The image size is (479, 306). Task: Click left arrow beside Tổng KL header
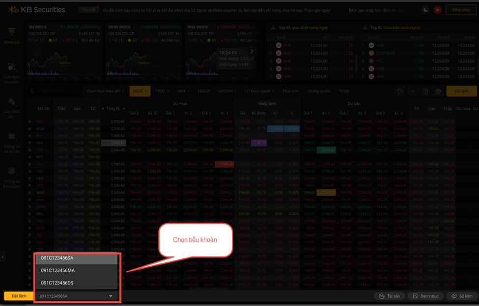103,108
